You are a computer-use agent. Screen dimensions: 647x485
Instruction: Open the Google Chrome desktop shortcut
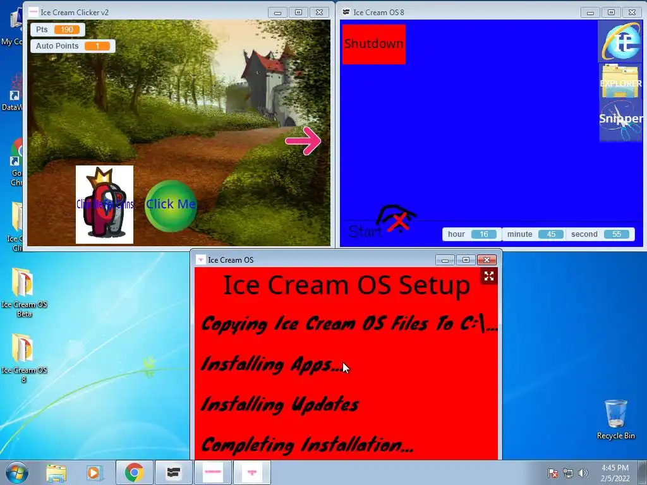tap(16, 162)
